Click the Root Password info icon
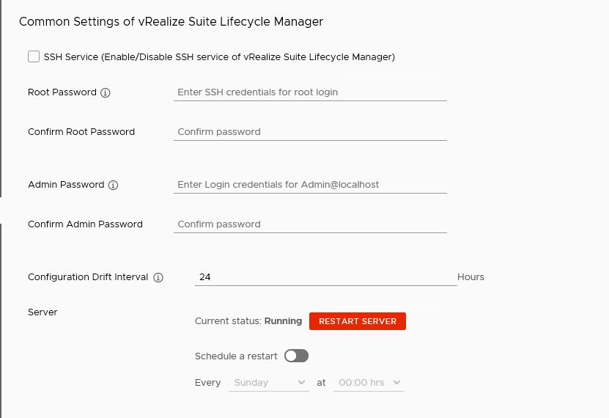The height and width of the screenshot is (418, 609). [x=106, y=93]
